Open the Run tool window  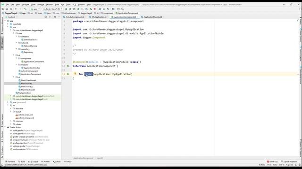pos(57,161)
